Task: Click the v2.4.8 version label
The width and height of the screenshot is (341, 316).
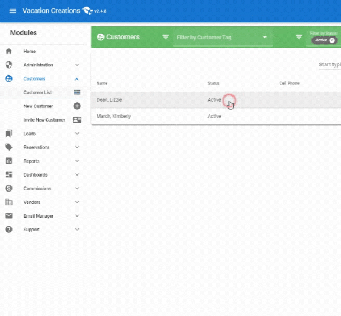Action: [x=101, y=11]
